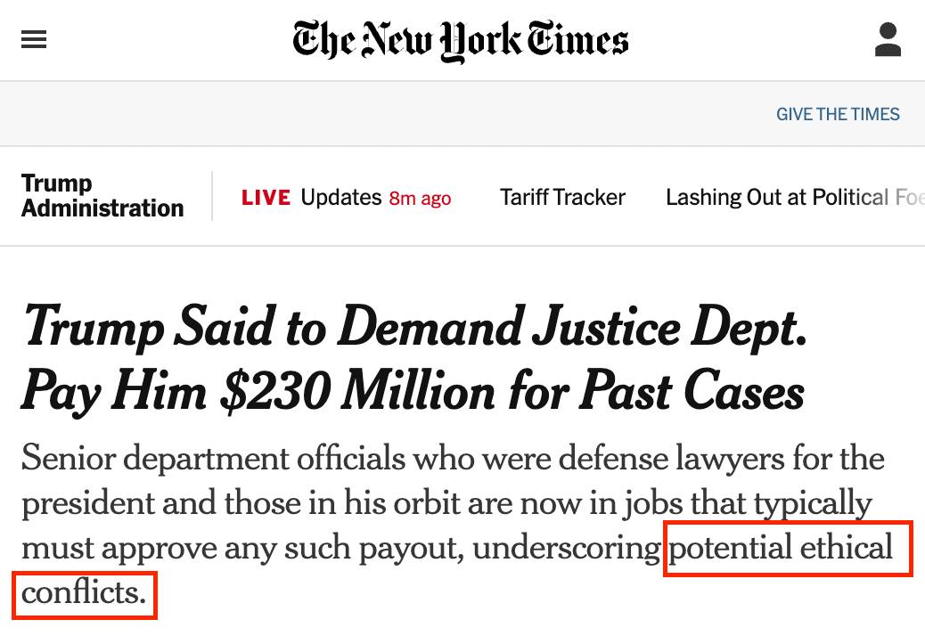Click the GIVE THE TIMES link

[838, 114]
